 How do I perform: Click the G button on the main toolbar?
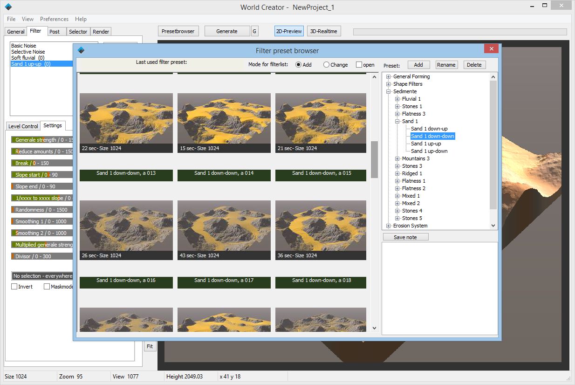pyautogui.click(x=254, y=31)
